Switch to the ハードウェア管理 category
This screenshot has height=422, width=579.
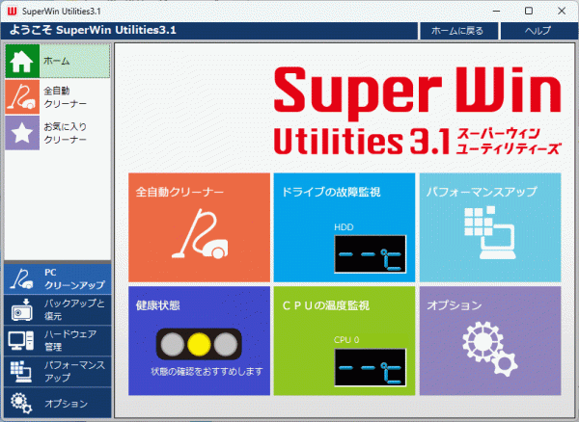point(58,340)
